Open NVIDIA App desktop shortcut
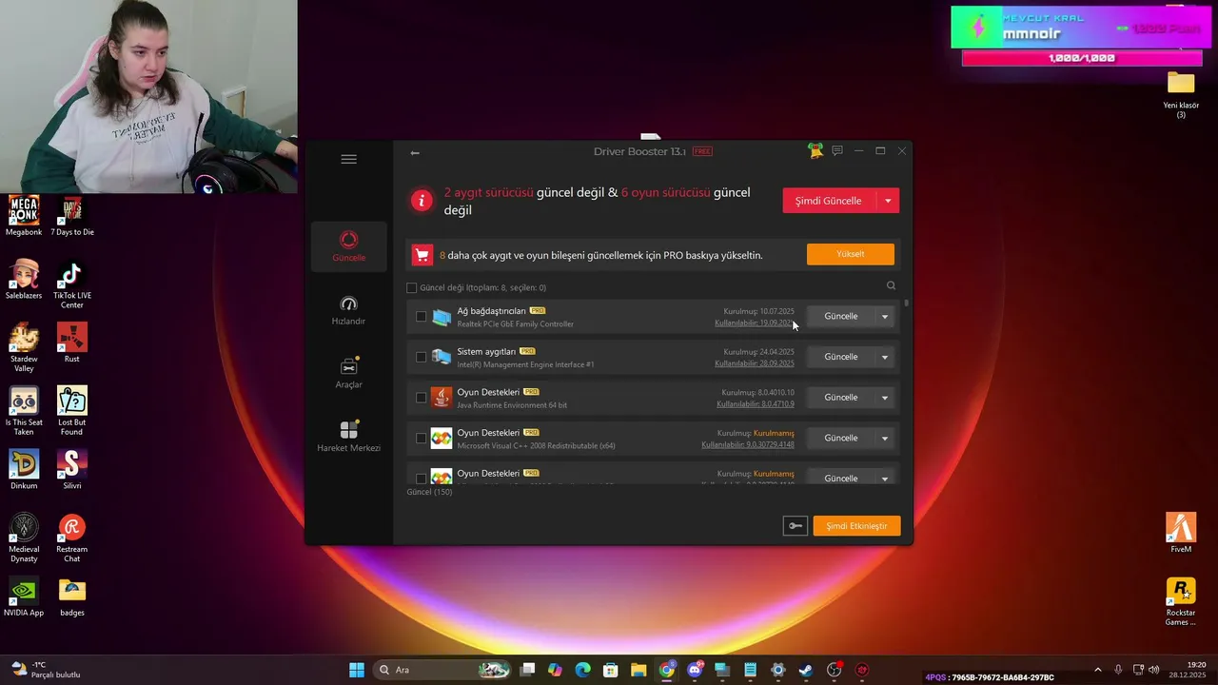 (x=24, y=597)
